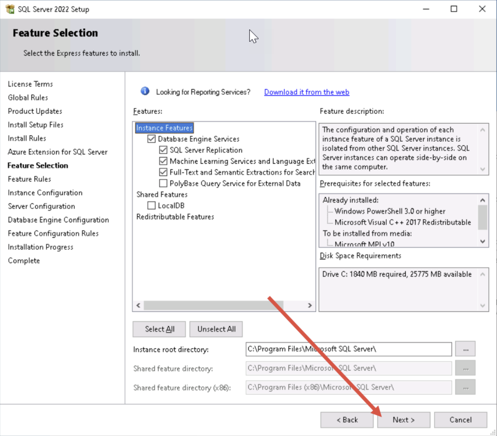The height and width of the screenshot is (436, 497).
Task: Go back with the < Back button
Action: (x=347, y=420)
